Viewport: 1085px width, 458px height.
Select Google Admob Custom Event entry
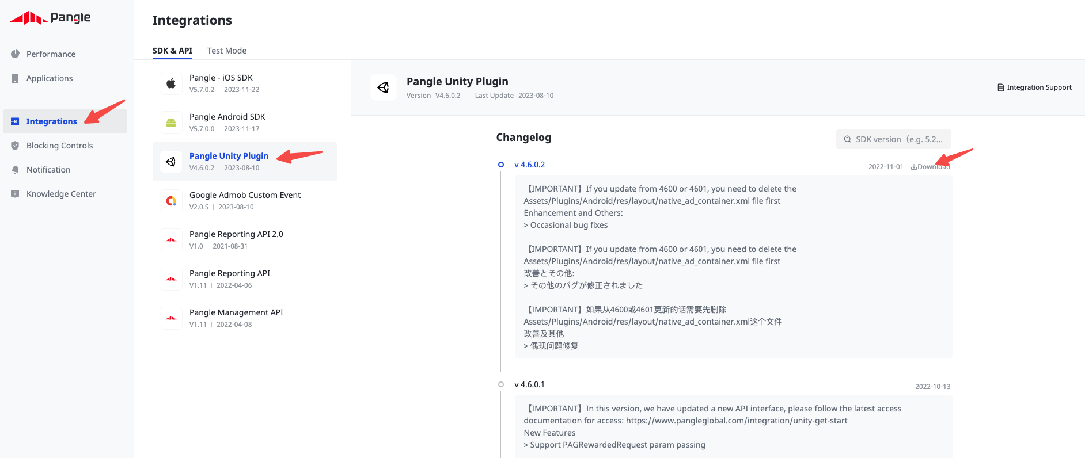click(245, 201)
